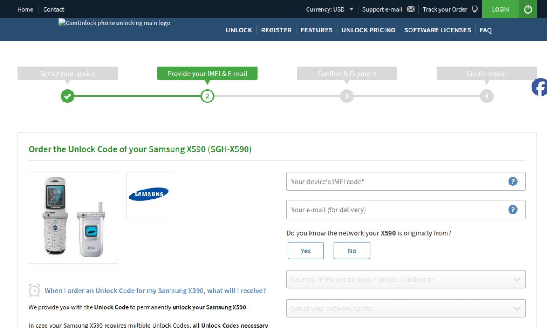
Task: Click step 4 circle on progress bar
Action: coord(487,96)
